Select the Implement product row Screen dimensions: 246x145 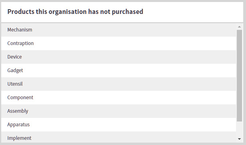(119, 137)
